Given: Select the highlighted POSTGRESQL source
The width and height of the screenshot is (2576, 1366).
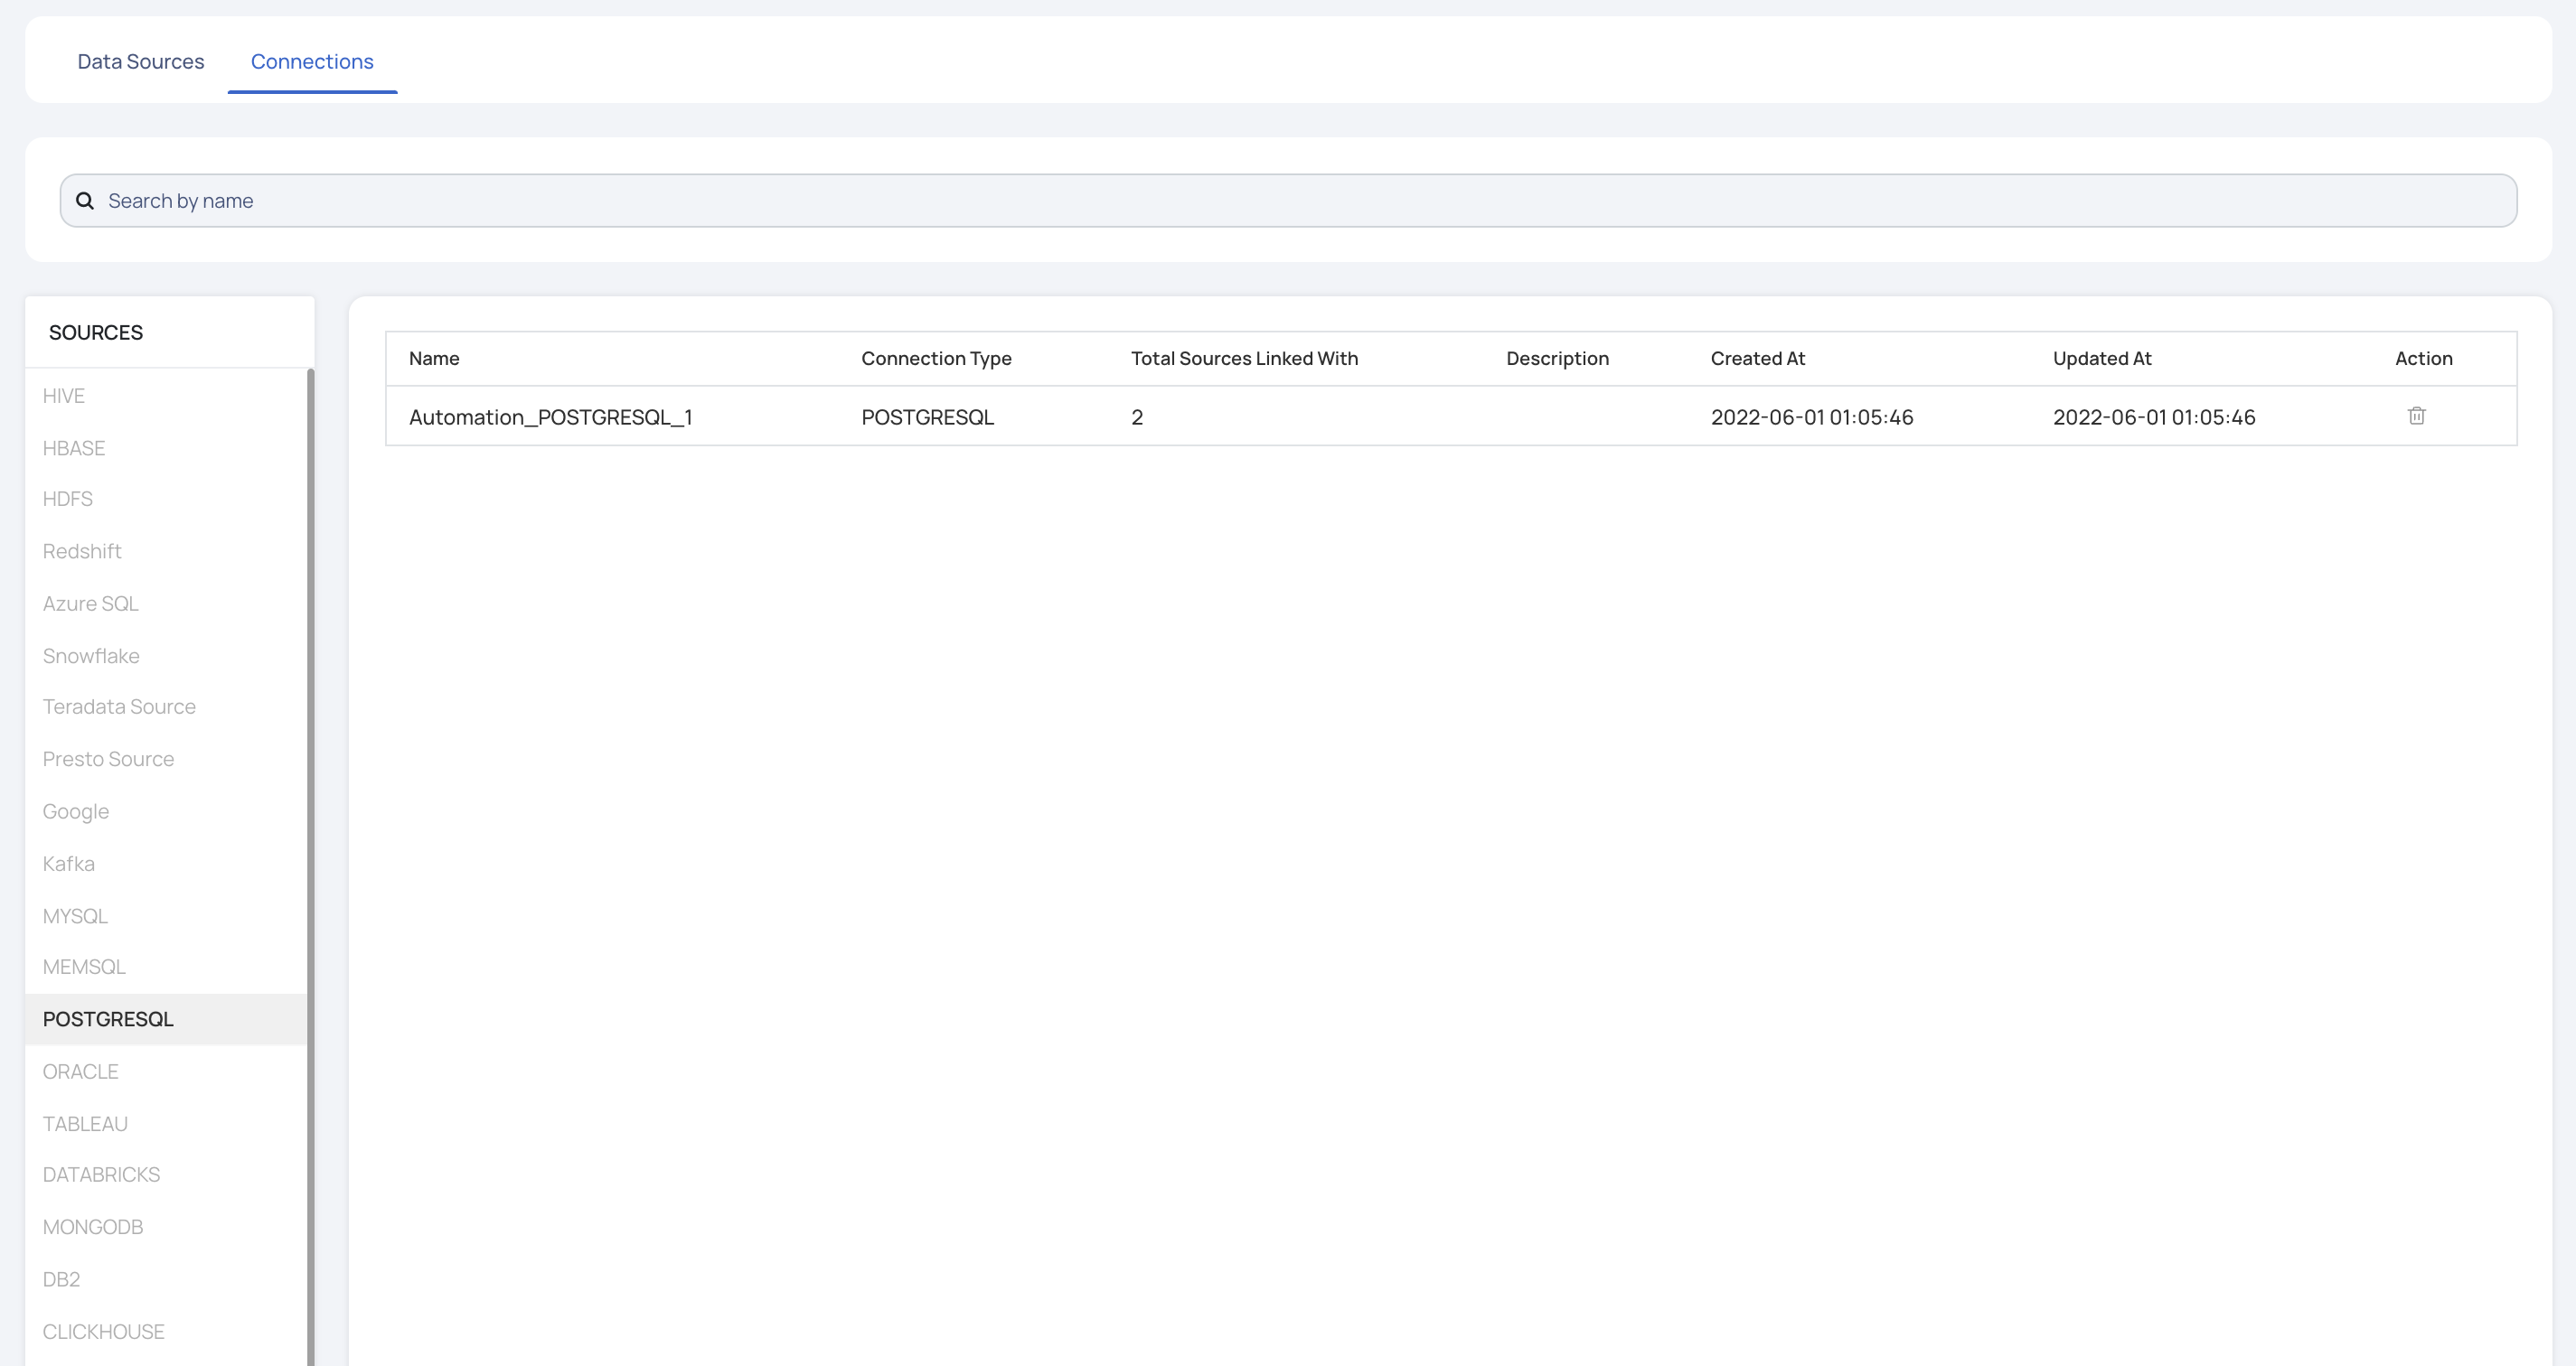Looking at the screenshot, I should click(x=108, y=1019).
